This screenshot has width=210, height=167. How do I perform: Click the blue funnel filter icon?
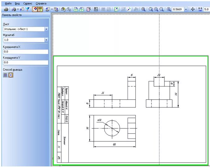(28, 9)
